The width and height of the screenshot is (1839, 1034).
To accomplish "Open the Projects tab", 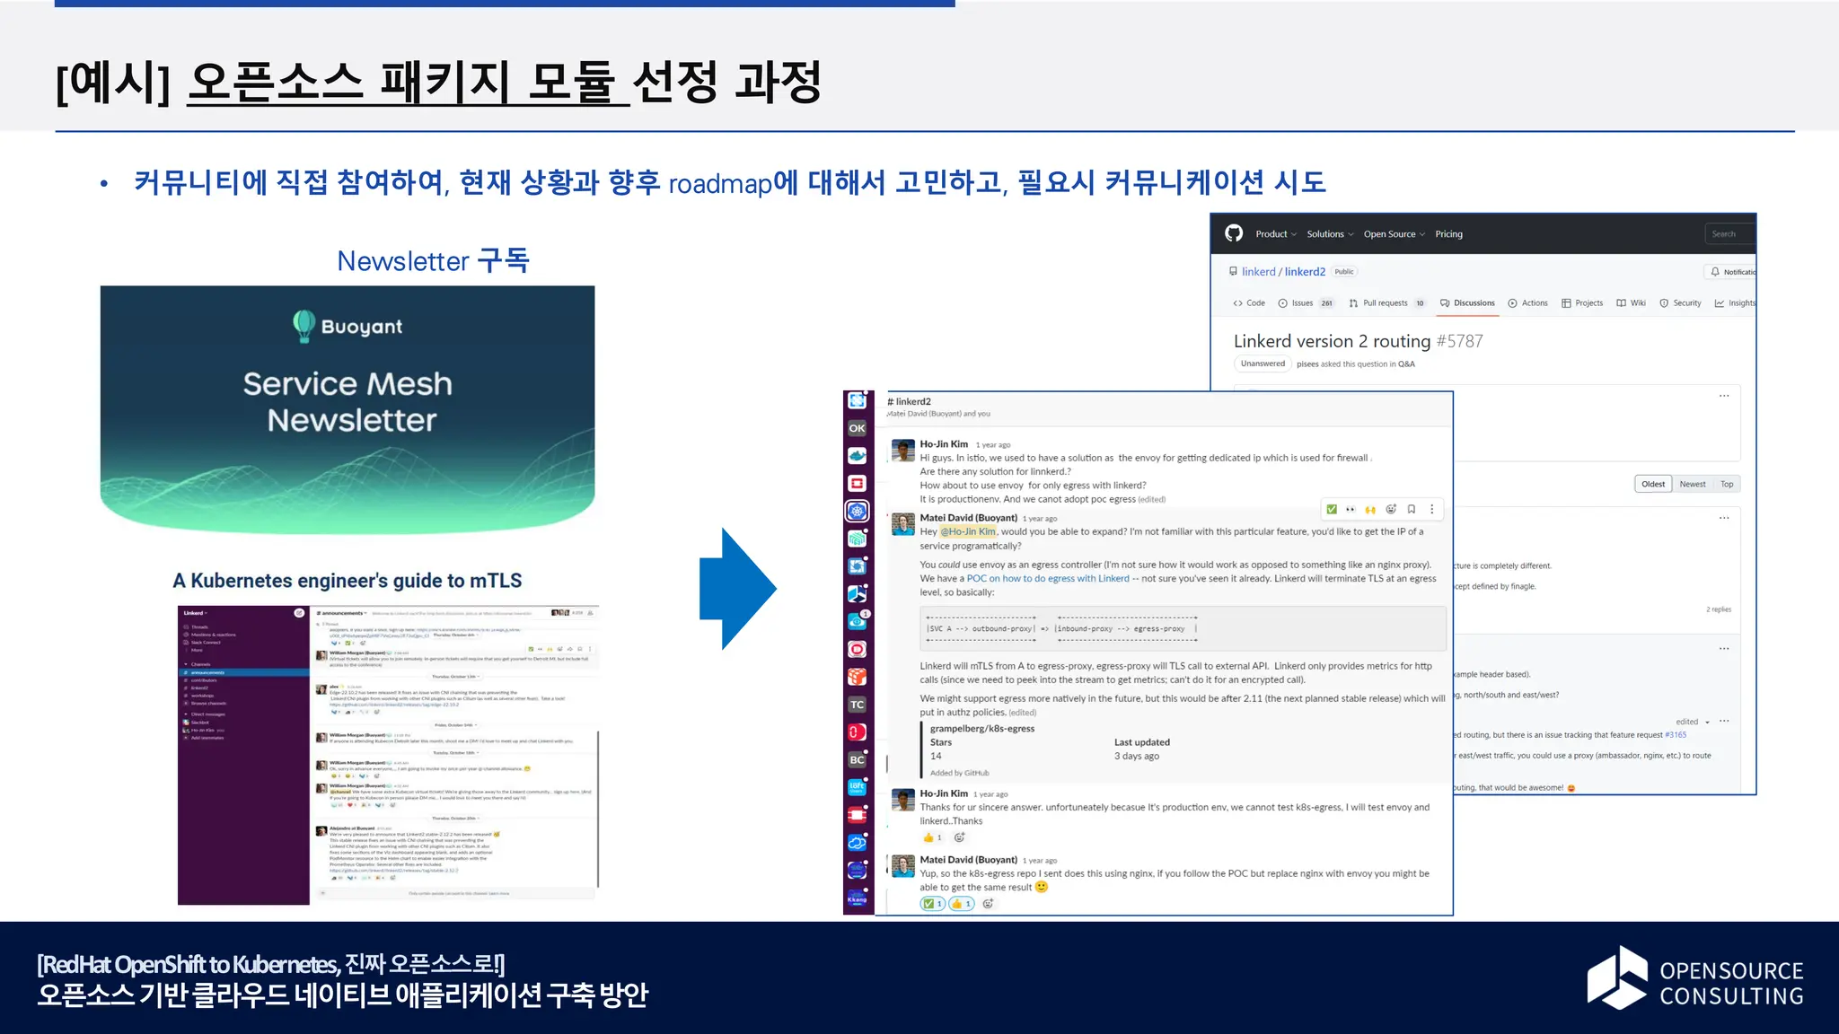I will pyautogui.click(x=1582, y=303).
